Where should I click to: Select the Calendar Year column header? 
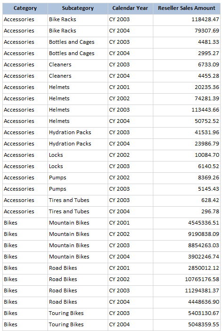130,8
